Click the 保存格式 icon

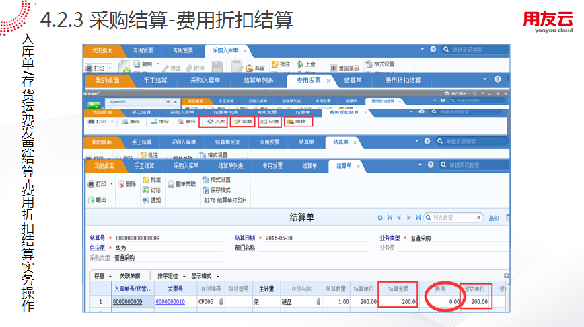tap(221, 190)
